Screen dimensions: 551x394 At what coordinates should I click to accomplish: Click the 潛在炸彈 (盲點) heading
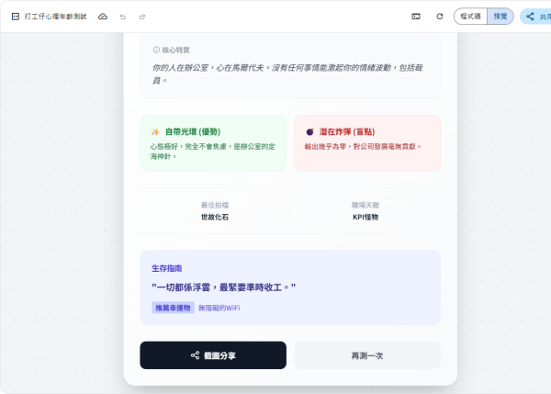(x=347, y=132)
